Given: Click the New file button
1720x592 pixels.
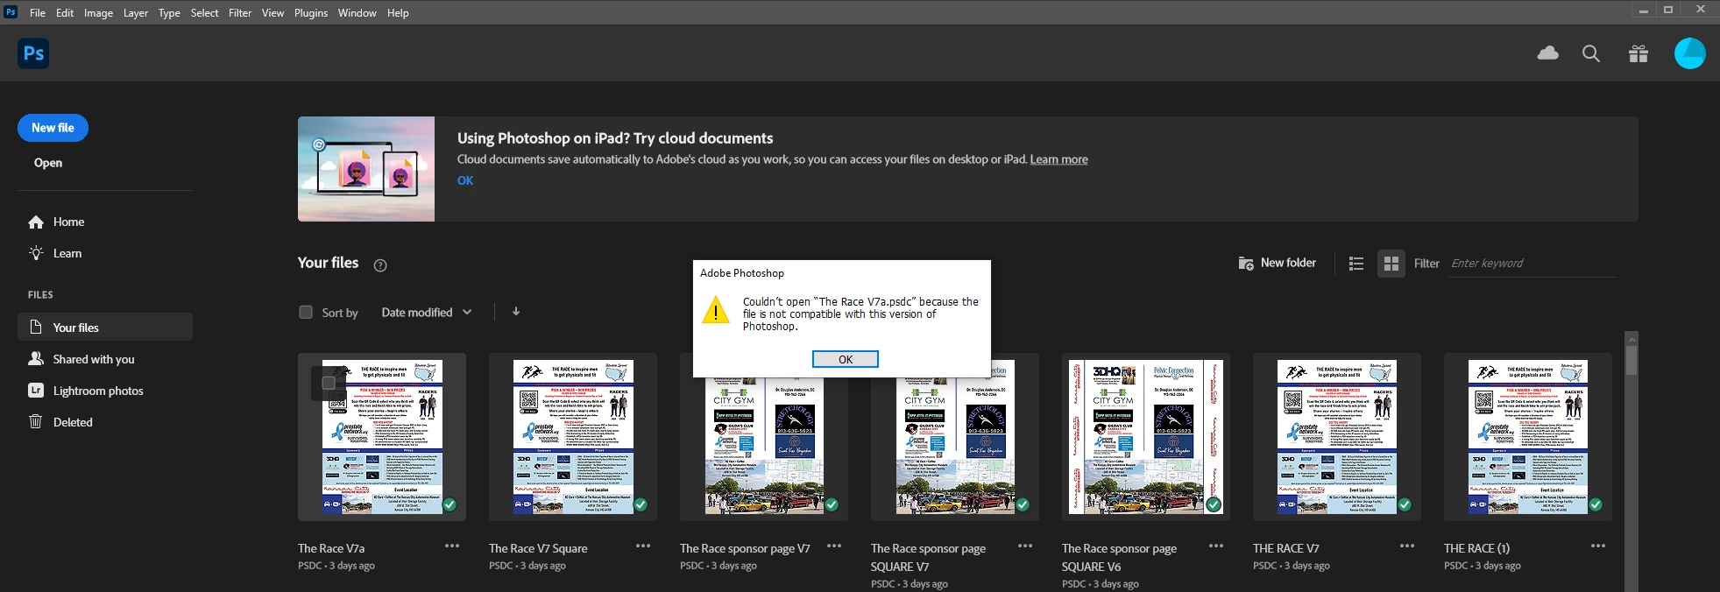Looking at the screenshot, I should [x=53, y=128].
